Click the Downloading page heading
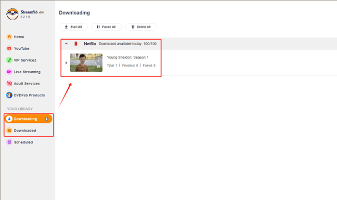 (x=74, y=13)
